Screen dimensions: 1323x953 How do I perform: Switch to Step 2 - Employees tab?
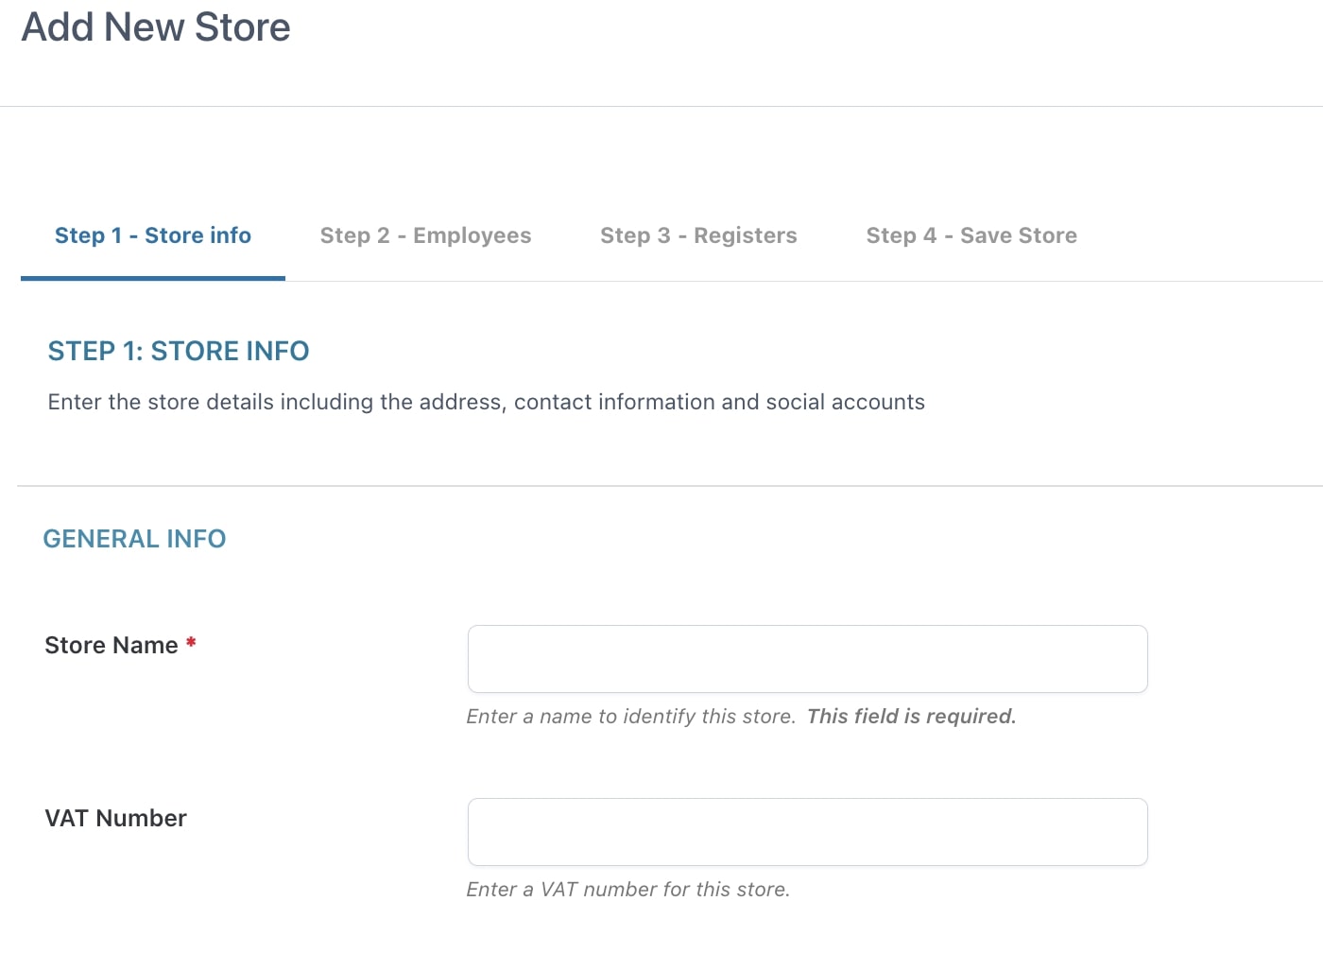[425, 235]
